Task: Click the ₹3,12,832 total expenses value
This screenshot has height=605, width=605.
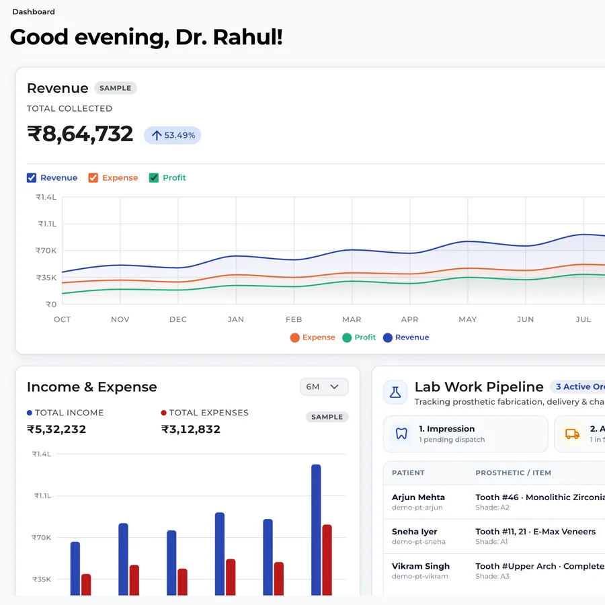Action: (191, 430)
